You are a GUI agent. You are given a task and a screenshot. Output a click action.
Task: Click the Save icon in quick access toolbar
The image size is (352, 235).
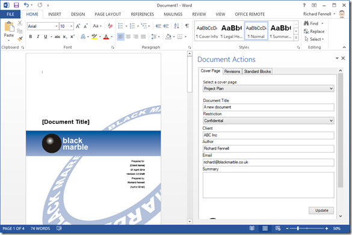tap(16, 5)
